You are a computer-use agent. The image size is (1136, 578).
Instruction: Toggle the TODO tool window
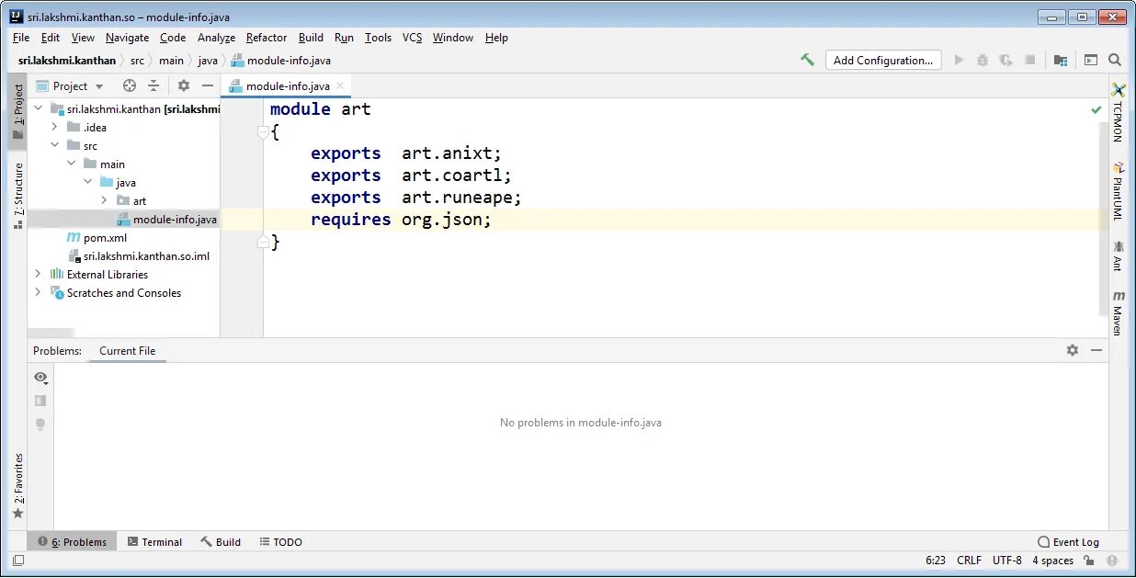(280, 542)
